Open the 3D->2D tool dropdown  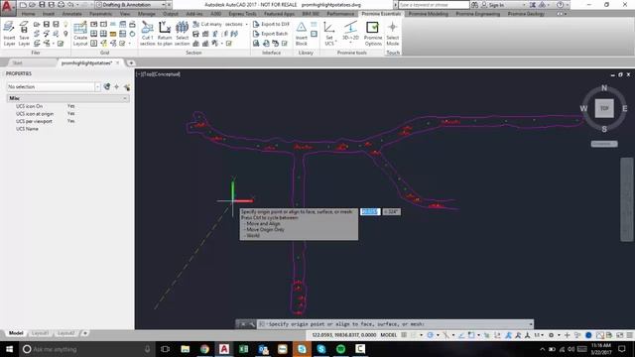pyautogui.click(x=350, y=43)
